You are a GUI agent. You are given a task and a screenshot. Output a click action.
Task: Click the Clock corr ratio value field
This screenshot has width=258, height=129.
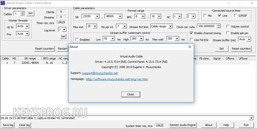click(207, 26)
